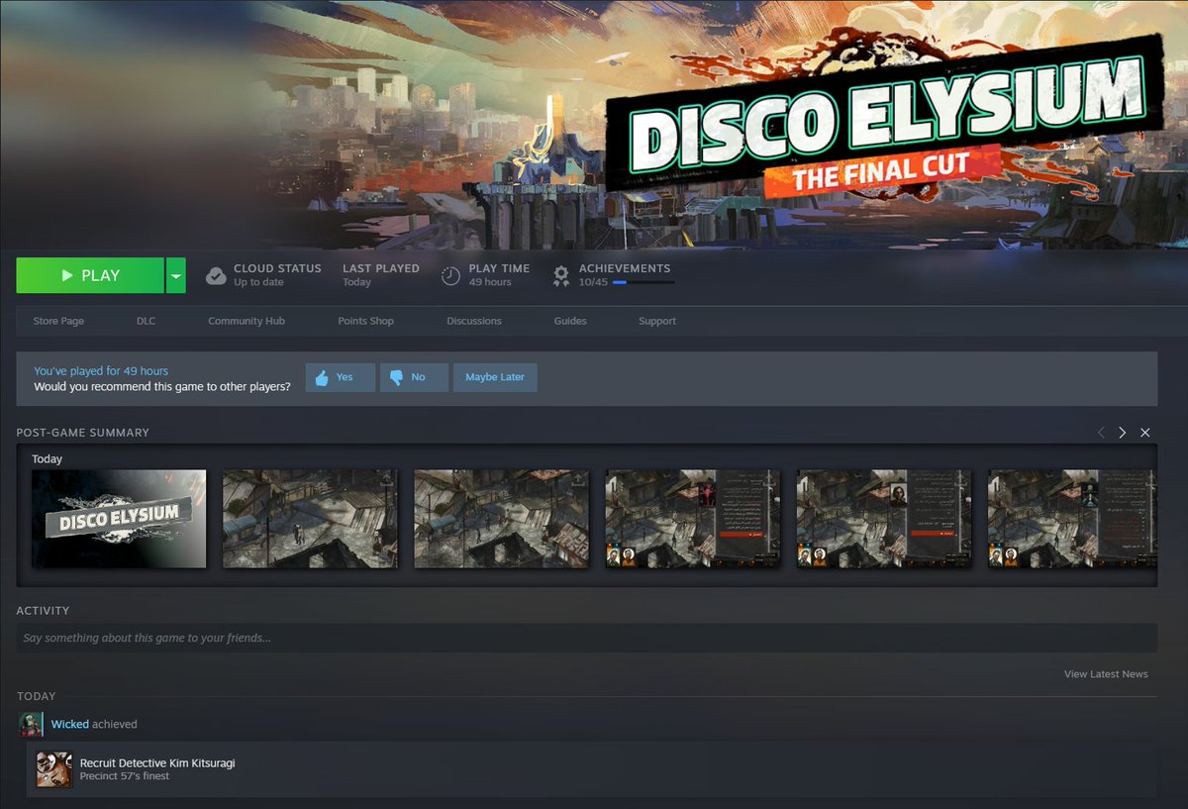1188x809 pixels.
Task: Open the fifth screenshot thumbnail with dialogue panel
Action: point(884,519)
